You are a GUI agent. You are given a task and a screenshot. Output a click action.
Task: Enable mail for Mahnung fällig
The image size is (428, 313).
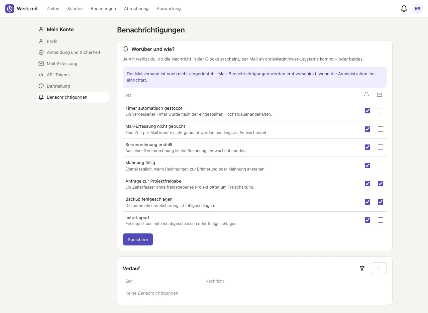[381, 166]
